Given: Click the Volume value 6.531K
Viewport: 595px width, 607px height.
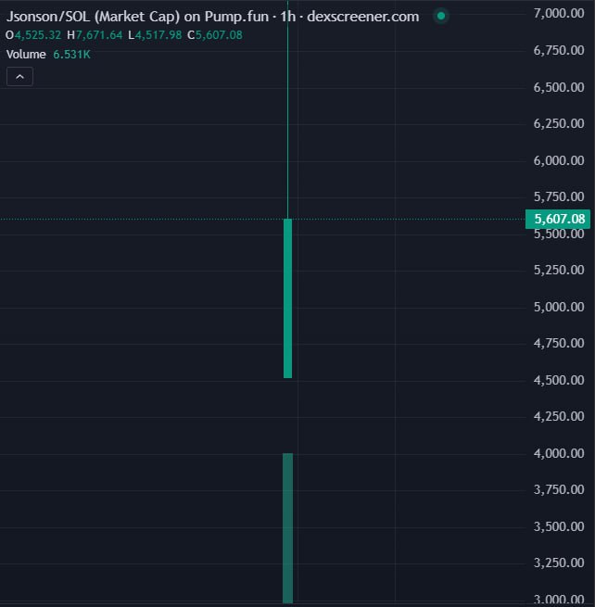Looking at the screenshot, I should 71,55.
